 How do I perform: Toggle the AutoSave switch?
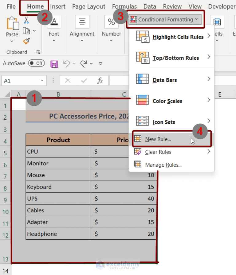[x=37, y=63]
